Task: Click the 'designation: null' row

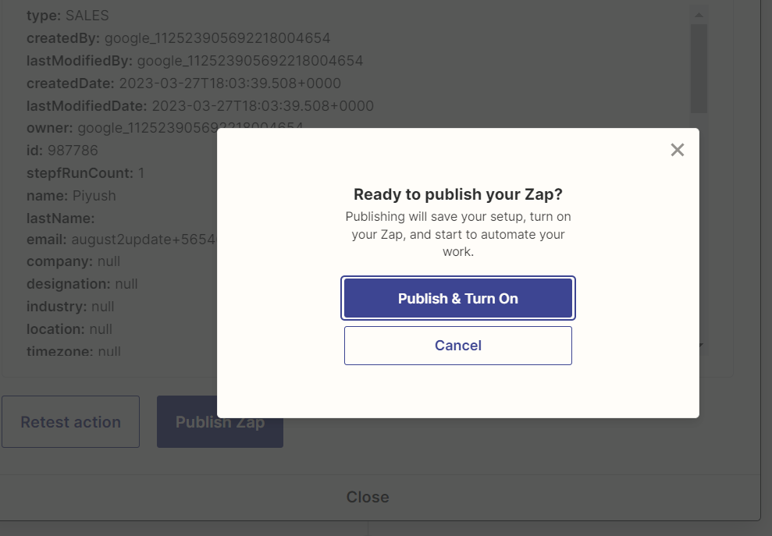Action: (82, 284)
